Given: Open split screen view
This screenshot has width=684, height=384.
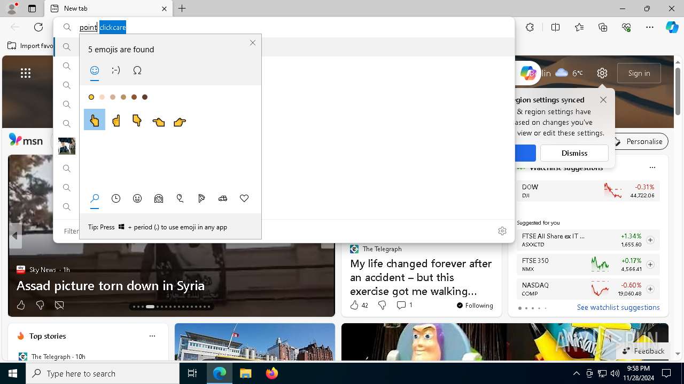Looking at the screenshot, I should (555, 27).
